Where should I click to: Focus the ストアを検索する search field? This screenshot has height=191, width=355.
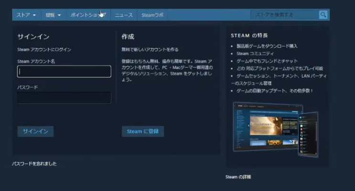pos(285,15)
